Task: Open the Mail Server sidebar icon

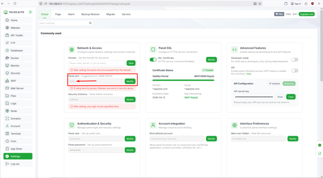Action: point(7,88)
